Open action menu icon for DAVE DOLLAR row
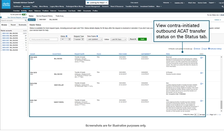Screen dimensions: 224x132 pos(202,84)
